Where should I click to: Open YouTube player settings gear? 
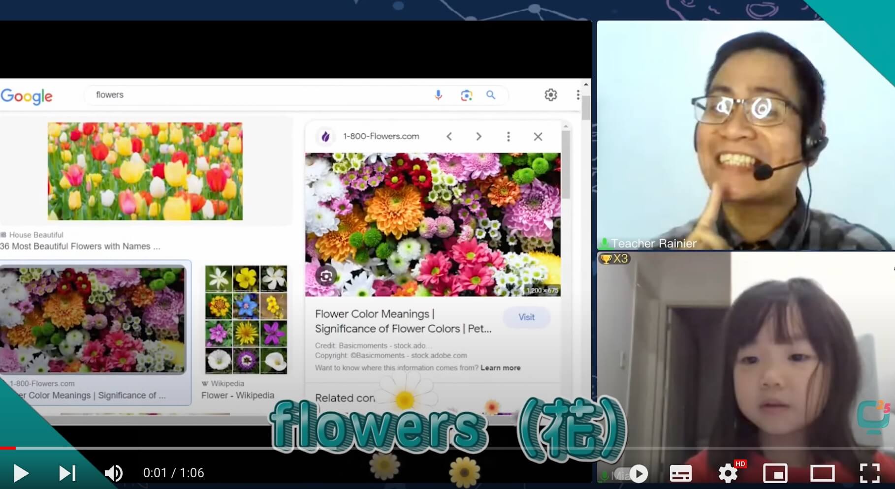click(728, 474)
